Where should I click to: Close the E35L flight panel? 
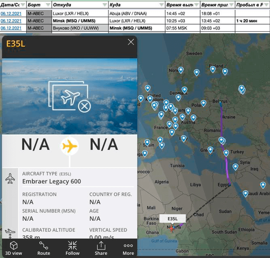click(x=131, y=42)
